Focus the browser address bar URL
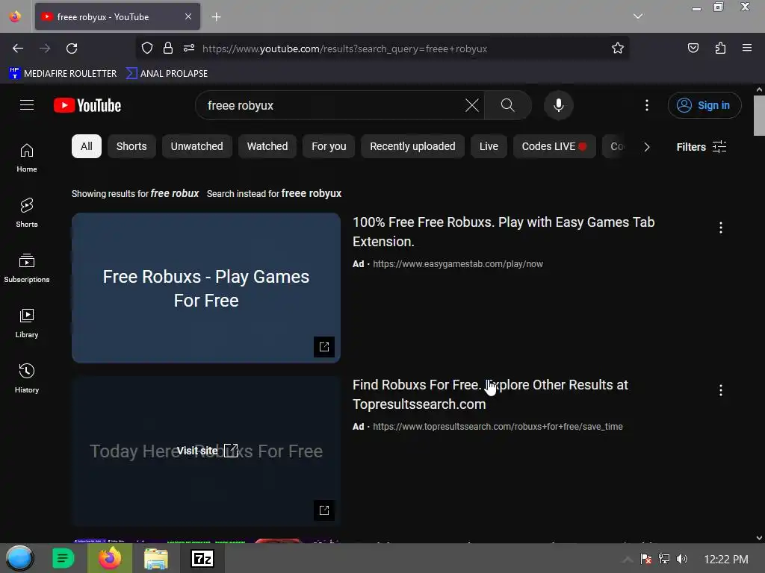 point(344,48)
